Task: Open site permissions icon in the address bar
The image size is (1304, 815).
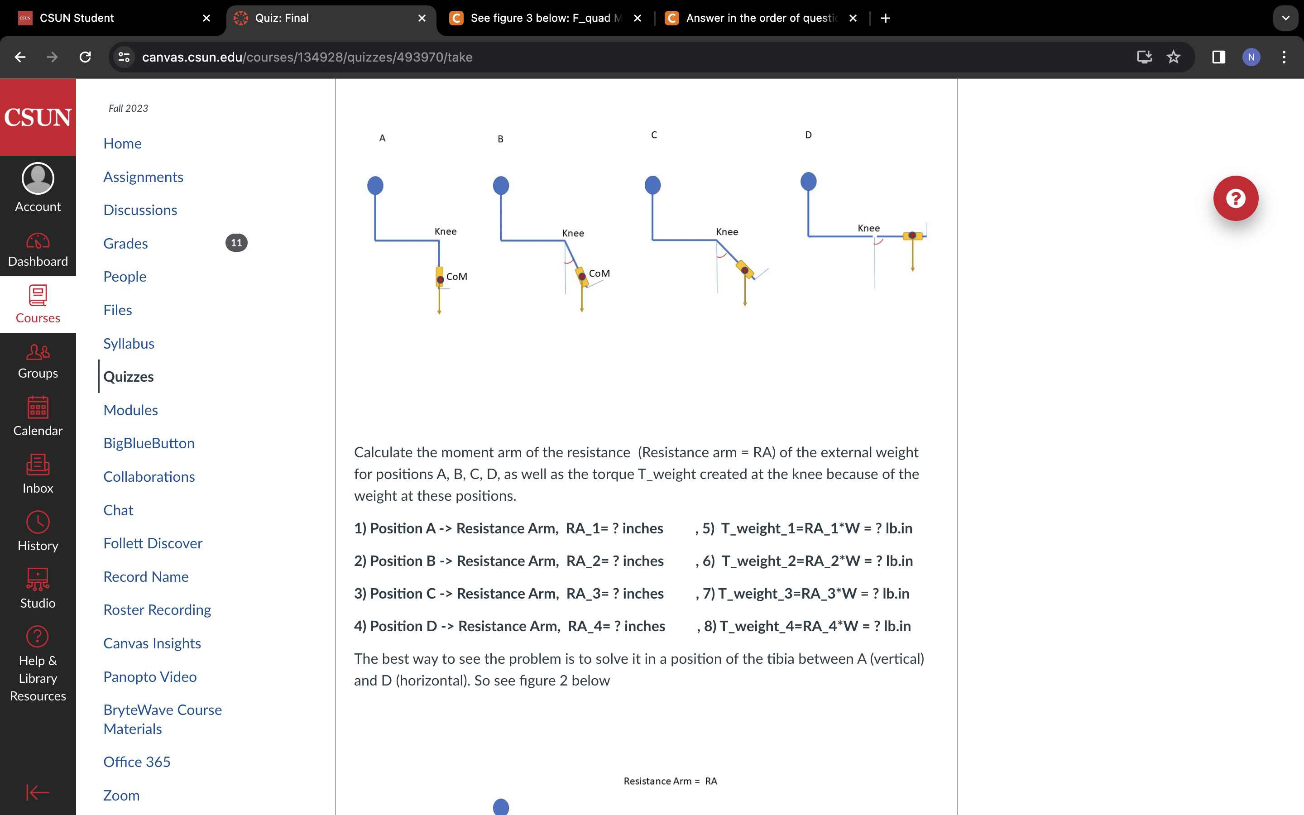Action: click(x=124, y=57)
